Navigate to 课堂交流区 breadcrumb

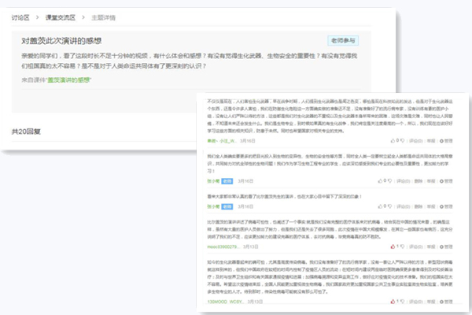click(x=60, y=16)
